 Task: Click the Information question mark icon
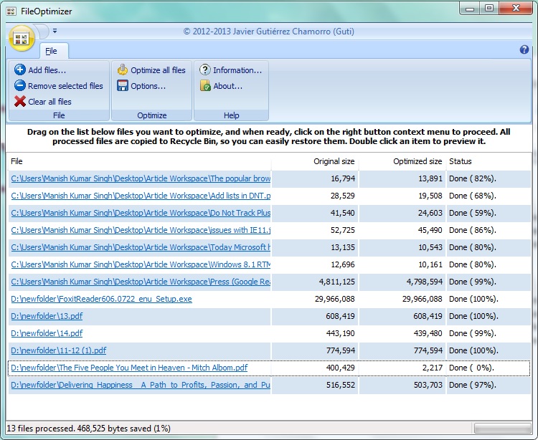coord(205,70)
